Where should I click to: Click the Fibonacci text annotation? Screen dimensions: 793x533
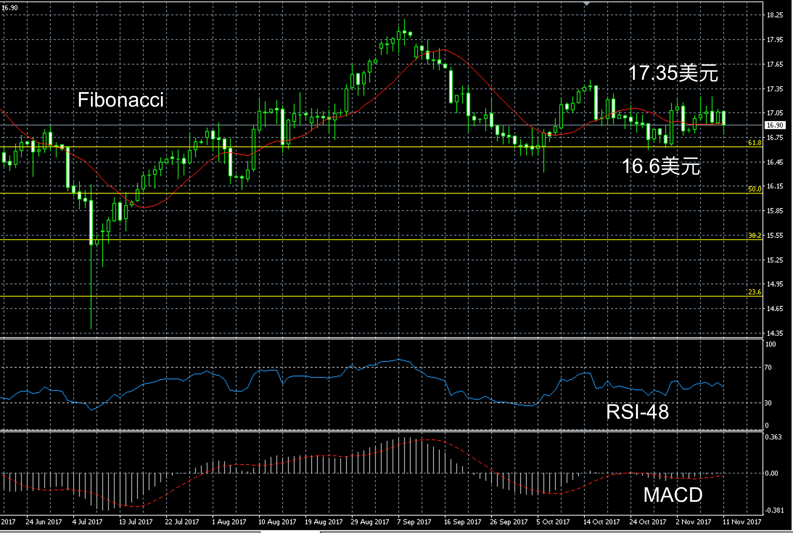point(121,100)
